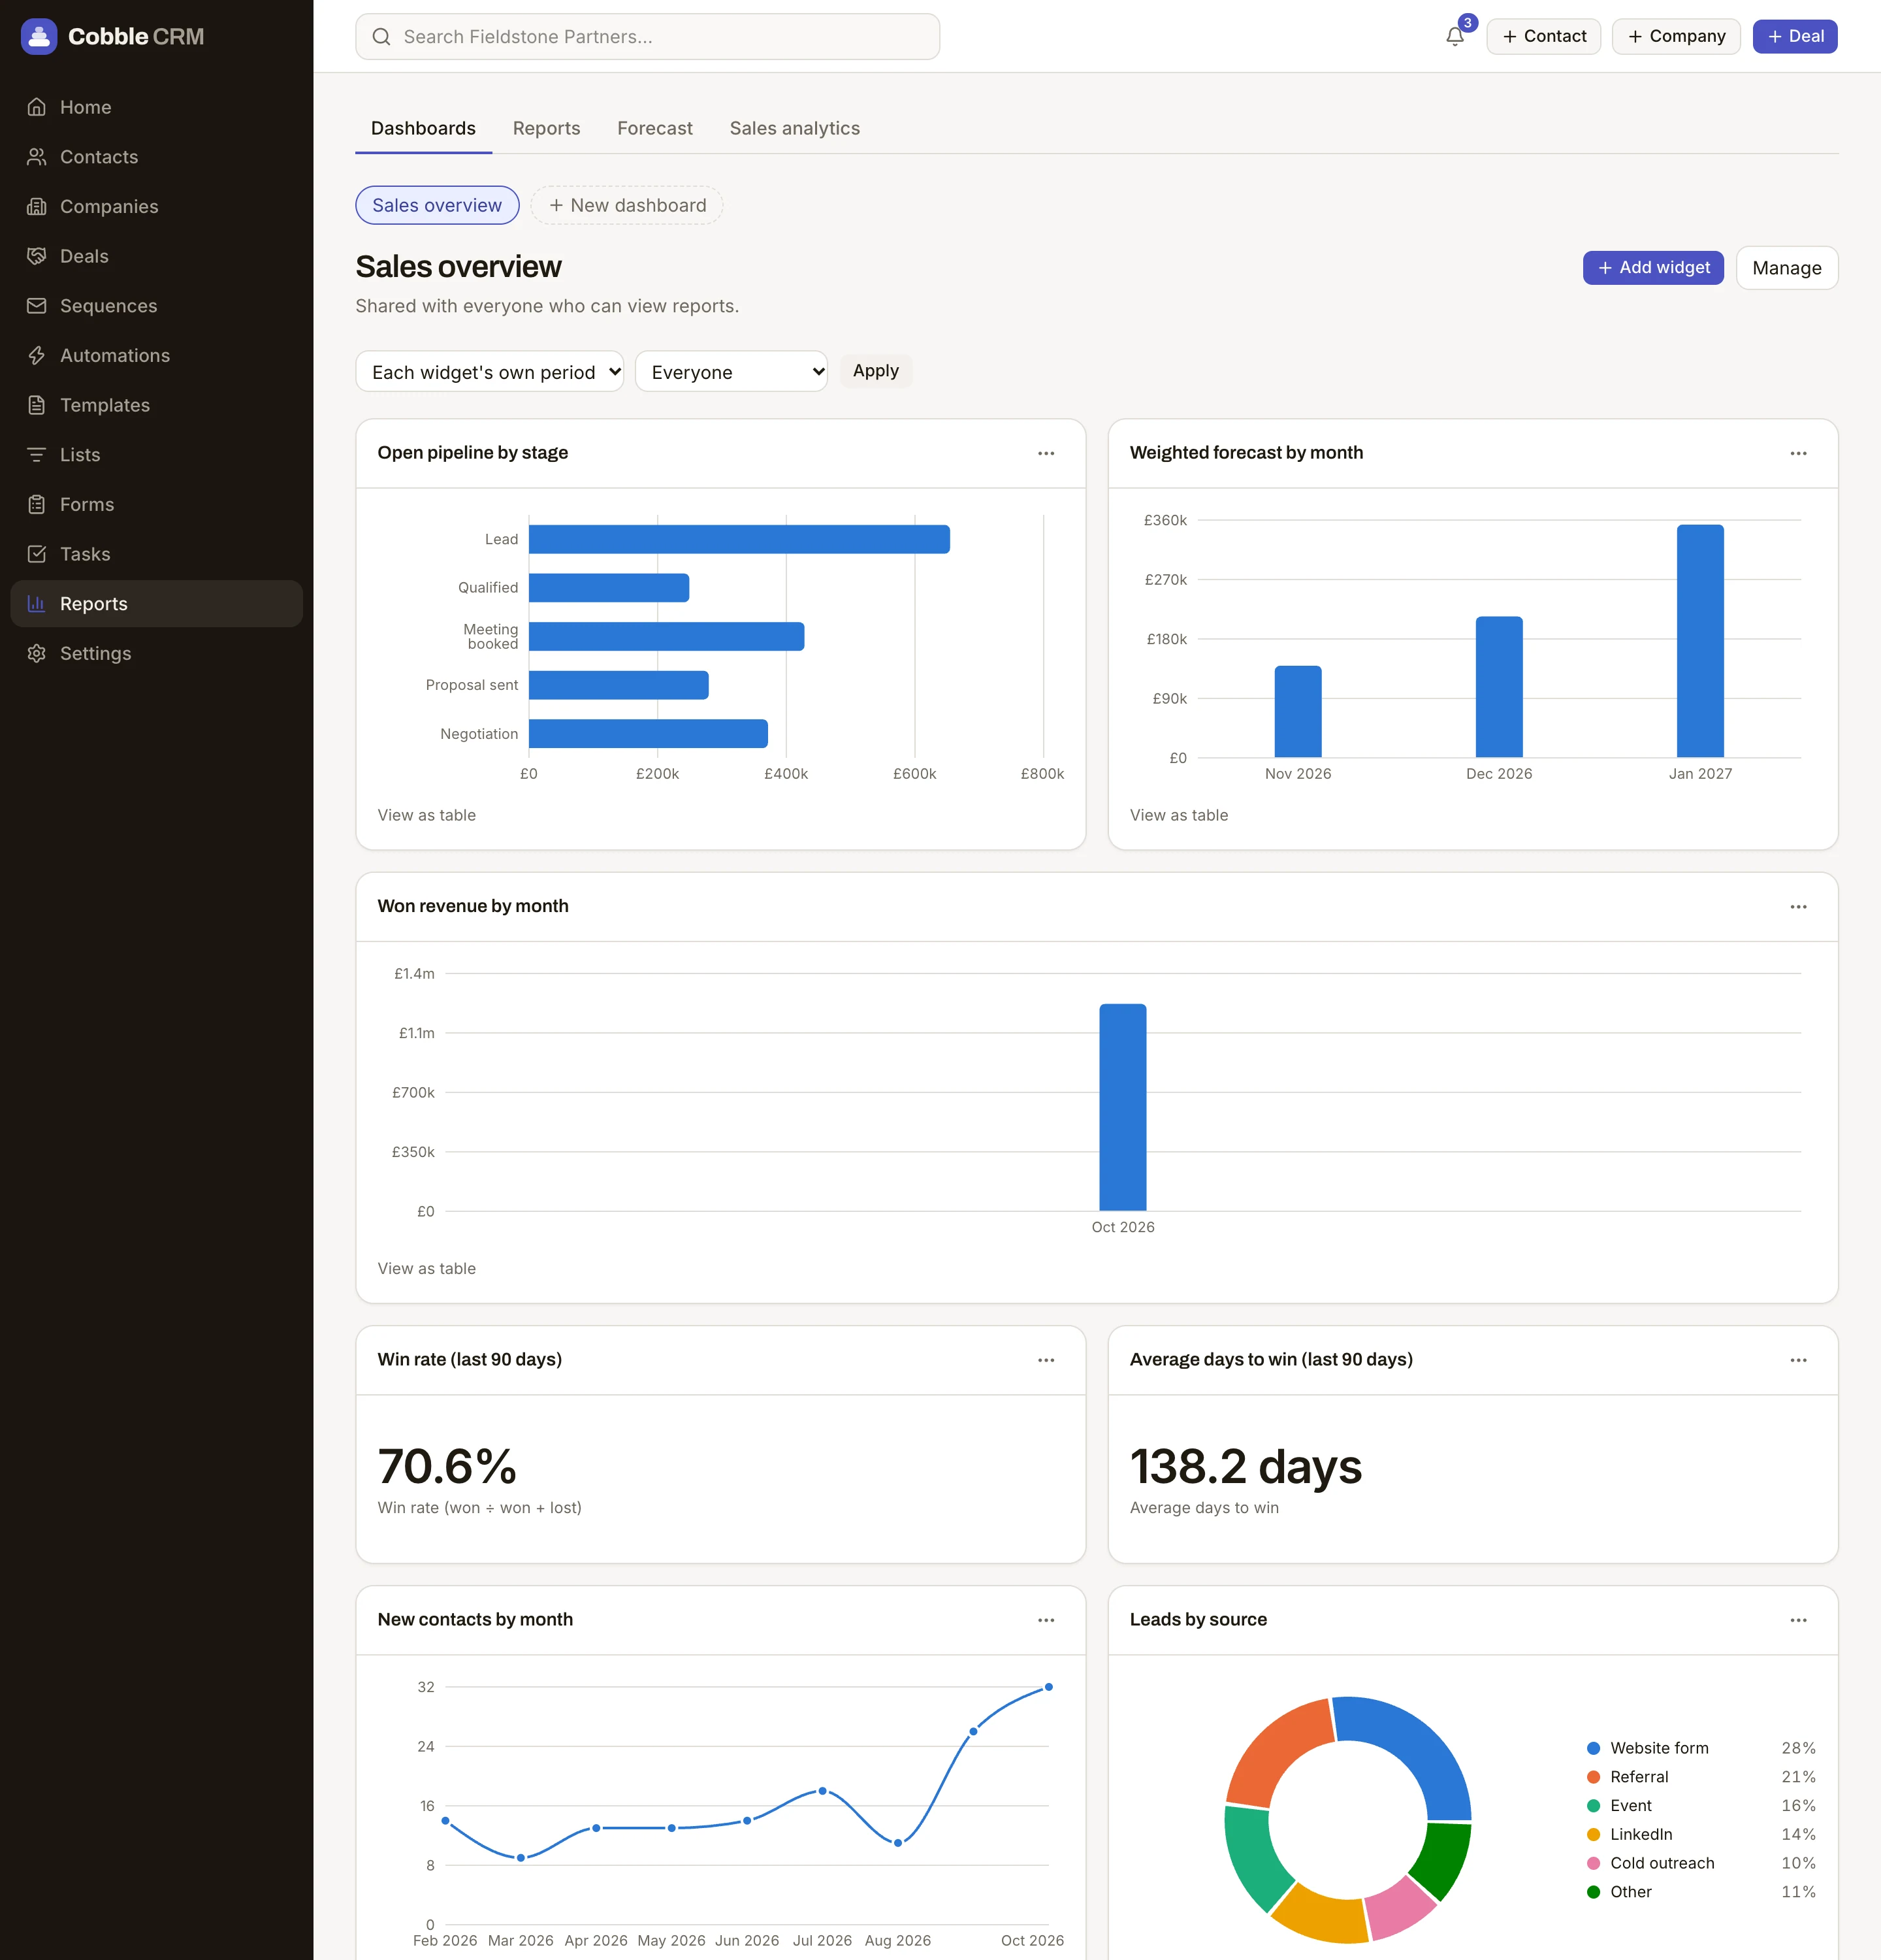View Open pipeline by stage as table
Screen dimensions: 1881x1960
pos(426,815)
